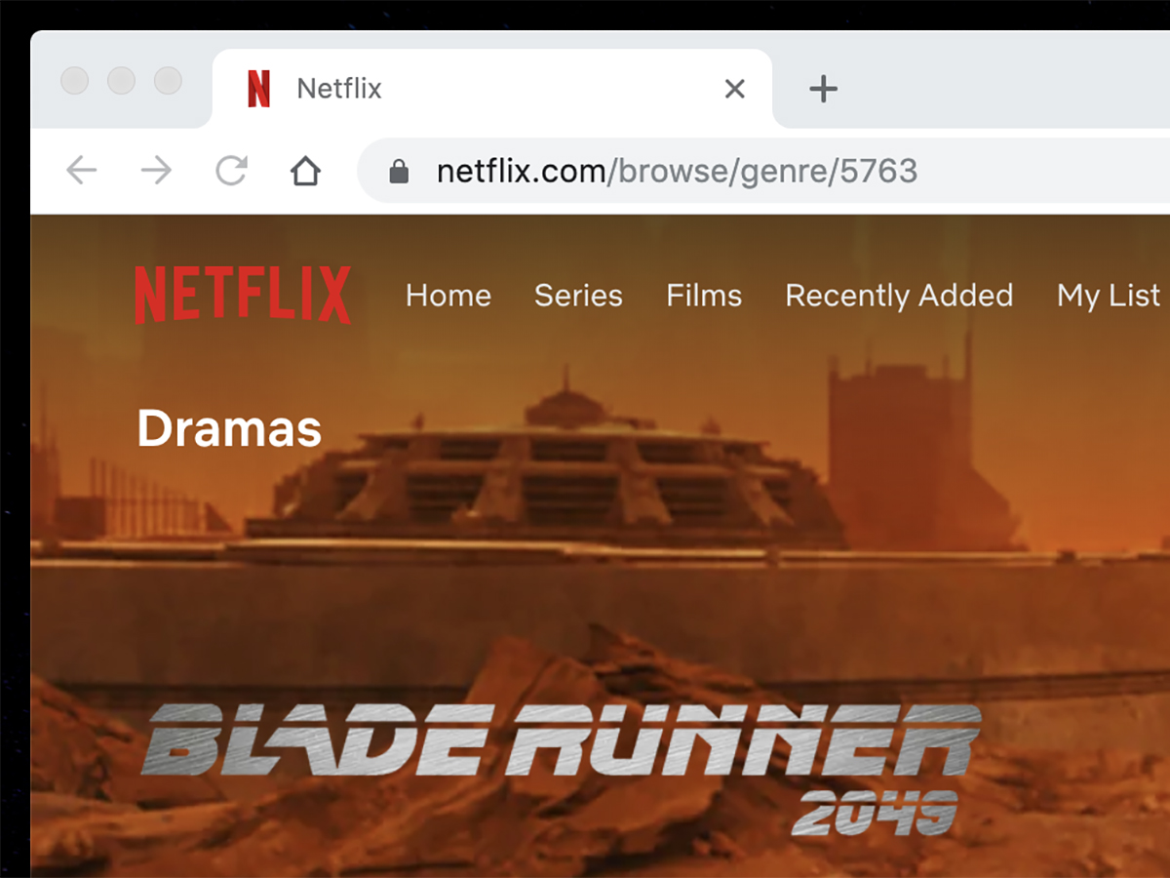Open the Films section
The image size is (1170, 878).
[704, 296]
